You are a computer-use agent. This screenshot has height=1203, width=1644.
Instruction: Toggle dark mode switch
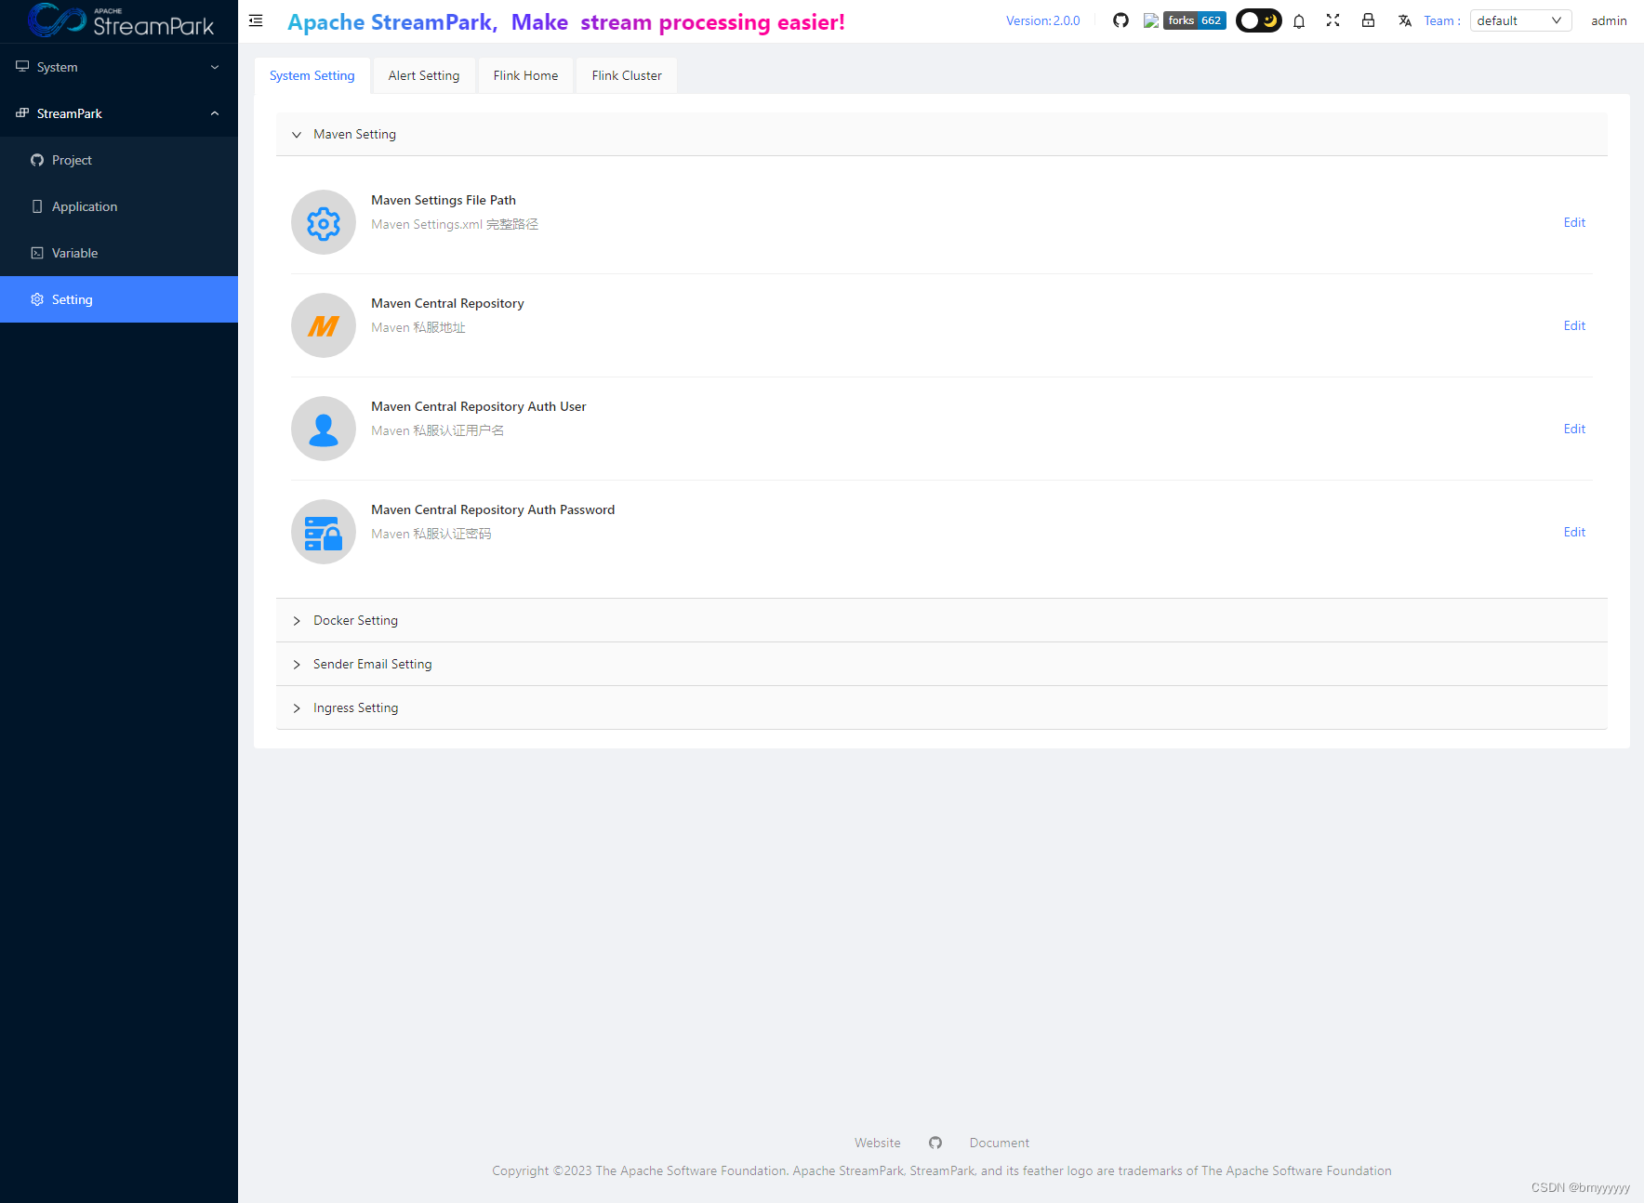pyautogui.click(x=1258, y=20)
